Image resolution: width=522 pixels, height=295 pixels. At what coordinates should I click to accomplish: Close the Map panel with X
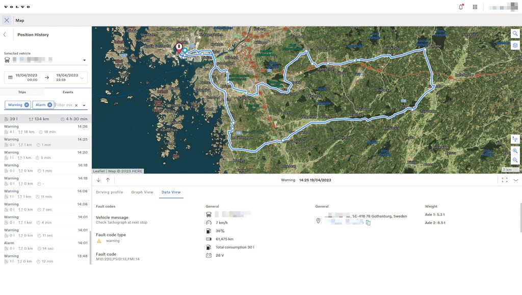coord(7,20)
